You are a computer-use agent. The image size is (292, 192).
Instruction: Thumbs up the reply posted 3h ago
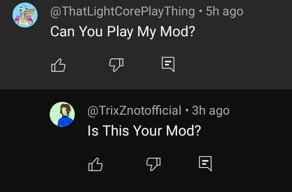pyautogui.click(x=95, y=164)
